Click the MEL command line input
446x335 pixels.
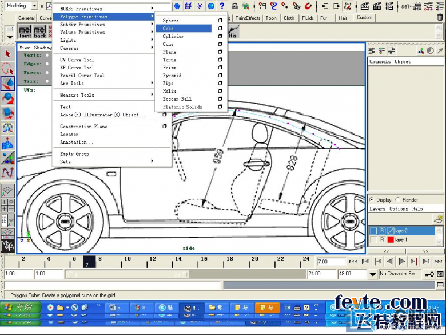point(113,285)
